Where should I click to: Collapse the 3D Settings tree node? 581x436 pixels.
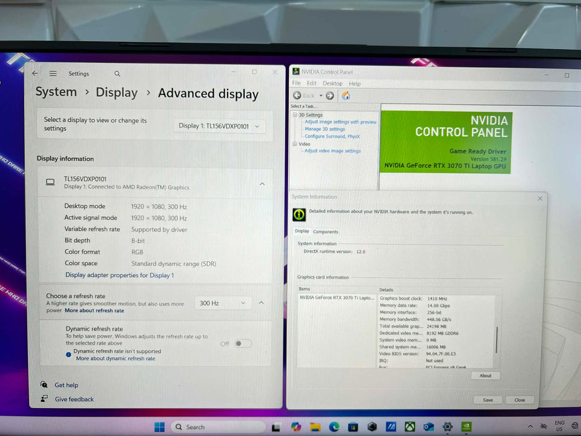(295, 115)
